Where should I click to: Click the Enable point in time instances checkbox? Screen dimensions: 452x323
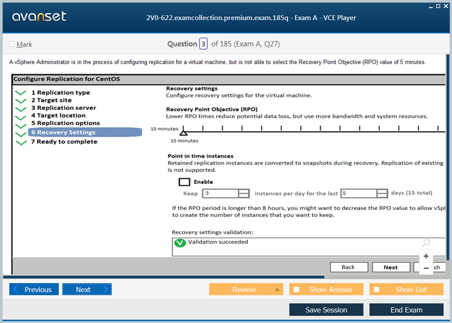click(x=184, y=182)
